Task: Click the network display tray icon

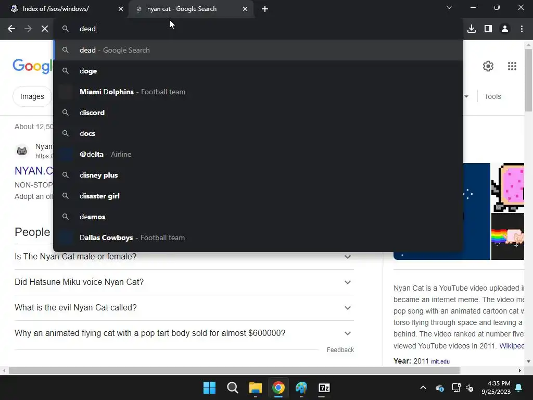Action: tap(456, 387)
